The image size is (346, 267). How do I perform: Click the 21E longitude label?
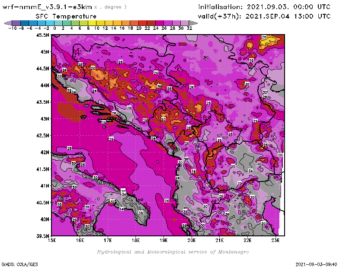220,240
